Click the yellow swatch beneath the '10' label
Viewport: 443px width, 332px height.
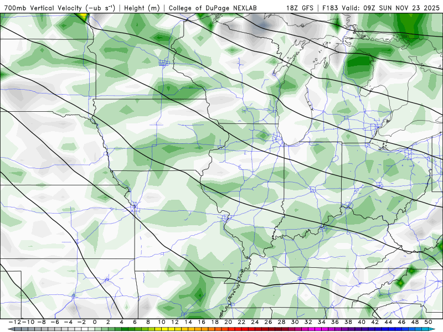coord(163,329)
